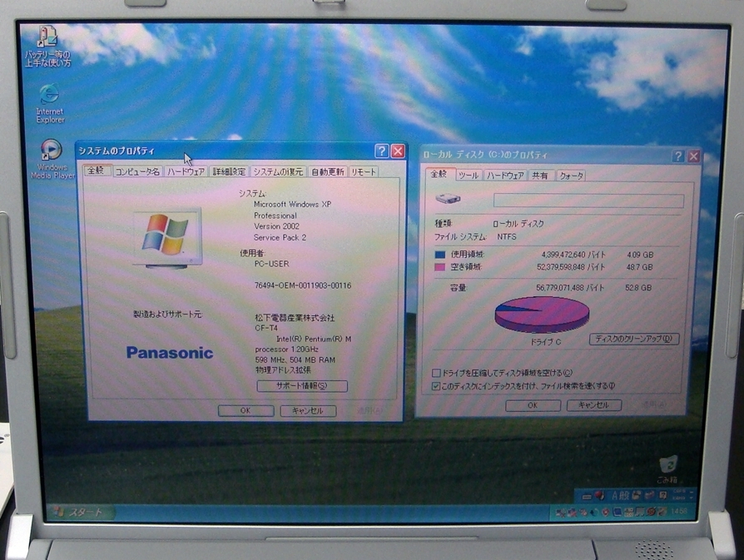Screen dimensions: 744x560
Task: Click the volume label text field
Action: 588,201
